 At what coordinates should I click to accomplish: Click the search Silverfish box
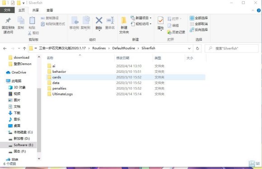click(x=232, y=48)
